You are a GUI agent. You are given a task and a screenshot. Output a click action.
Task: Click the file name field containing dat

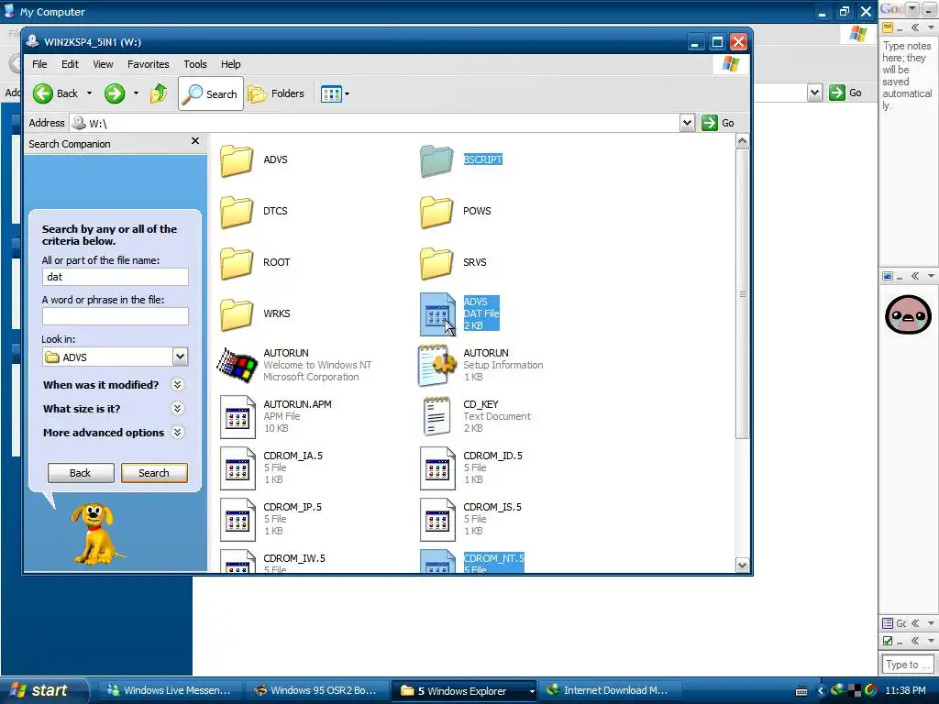115,277
